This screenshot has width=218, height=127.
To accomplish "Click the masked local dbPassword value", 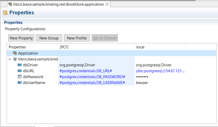I will tap(142, 77).
